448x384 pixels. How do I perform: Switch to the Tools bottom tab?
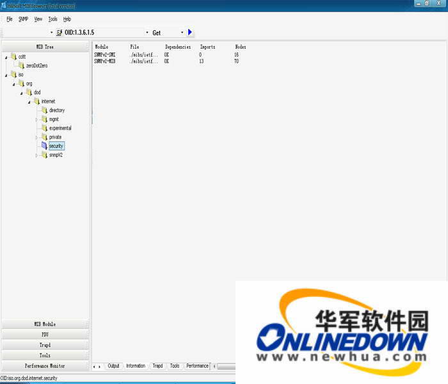click(x=175, y=365)
